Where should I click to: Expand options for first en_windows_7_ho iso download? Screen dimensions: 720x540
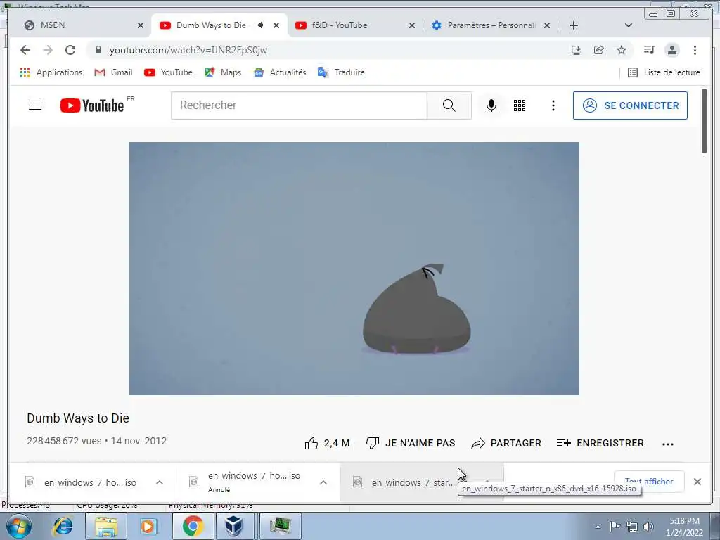point(160,482)
